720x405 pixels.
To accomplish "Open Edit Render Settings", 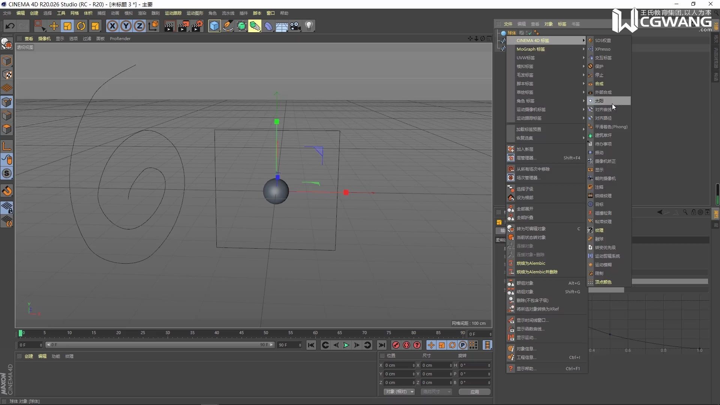I will pyautogui.click(x=198, y=26).
